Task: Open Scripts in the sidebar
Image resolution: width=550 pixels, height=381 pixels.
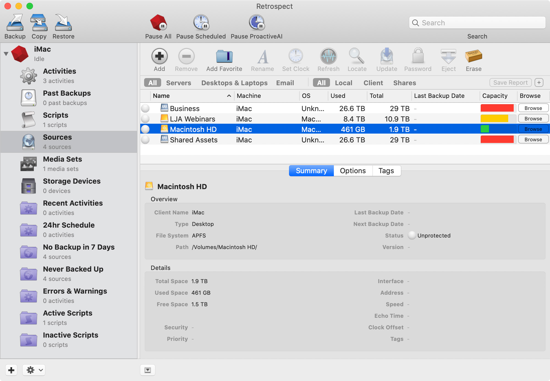Action: coord(69,120)
